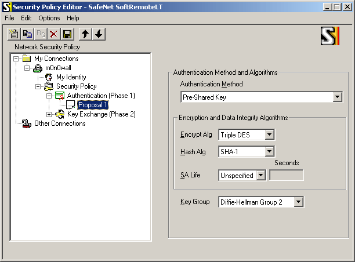Click the Move Up arrow icon
The height and width of the screenshot is (262, 355).
(85, 34)
